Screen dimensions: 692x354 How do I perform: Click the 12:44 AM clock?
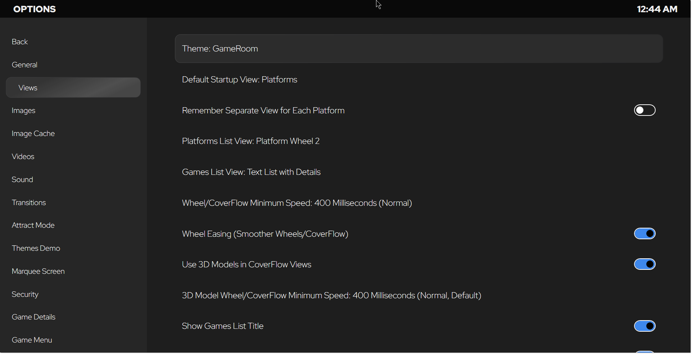click(657, 9)
